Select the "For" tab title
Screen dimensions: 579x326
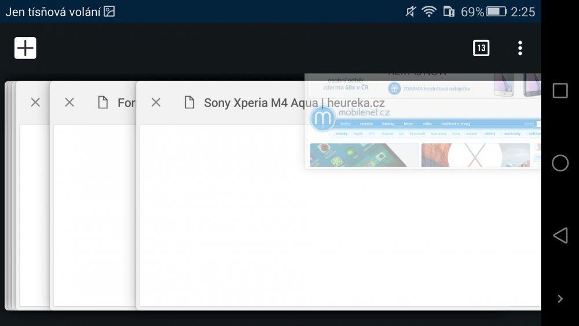[x=126, y=103]
